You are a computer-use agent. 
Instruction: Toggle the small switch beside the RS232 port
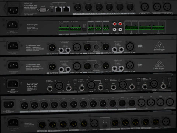pos(52,11)
